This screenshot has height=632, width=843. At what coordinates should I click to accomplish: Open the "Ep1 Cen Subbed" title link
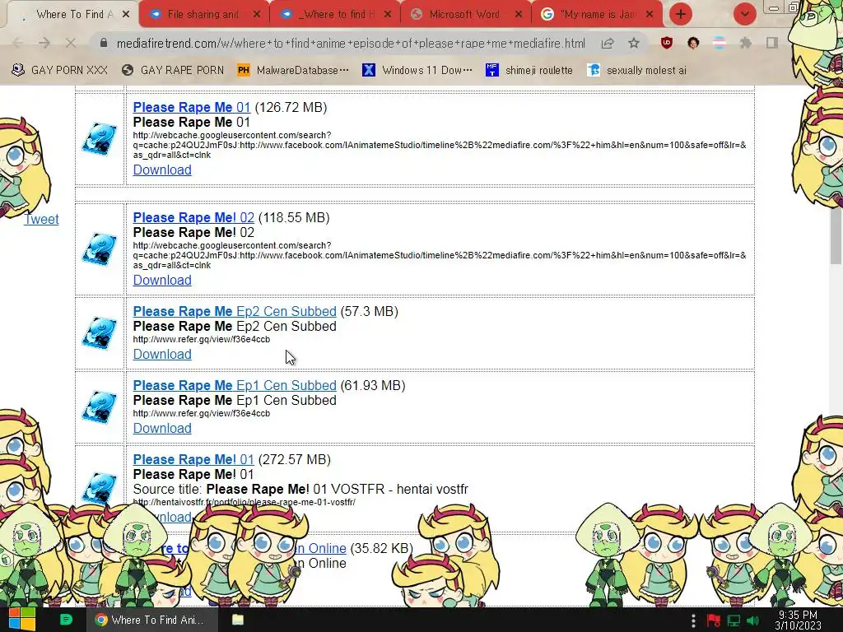235,385
